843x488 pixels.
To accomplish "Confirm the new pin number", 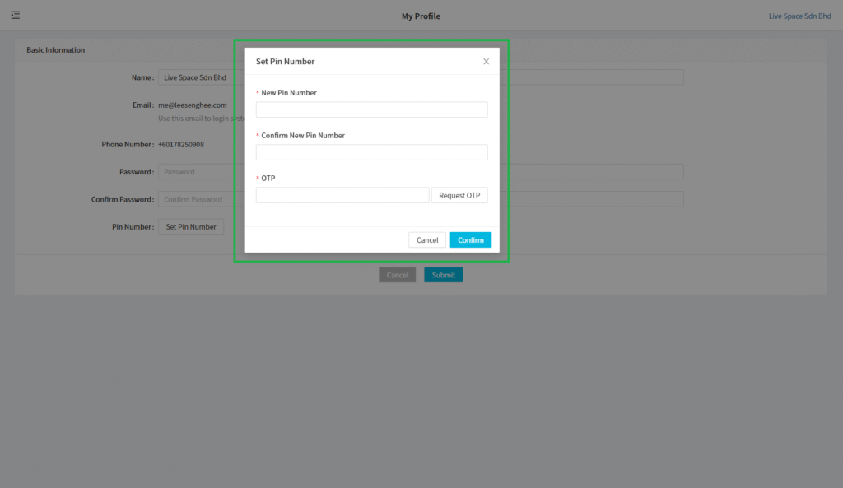I will click(x=470, y=239).
